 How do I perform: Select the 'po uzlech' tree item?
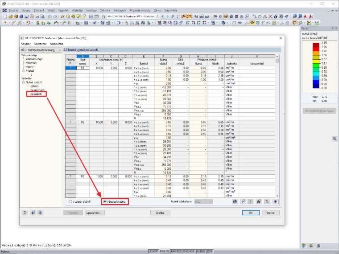36,94
